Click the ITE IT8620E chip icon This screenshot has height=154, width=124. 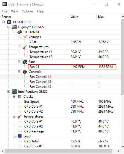20,32
